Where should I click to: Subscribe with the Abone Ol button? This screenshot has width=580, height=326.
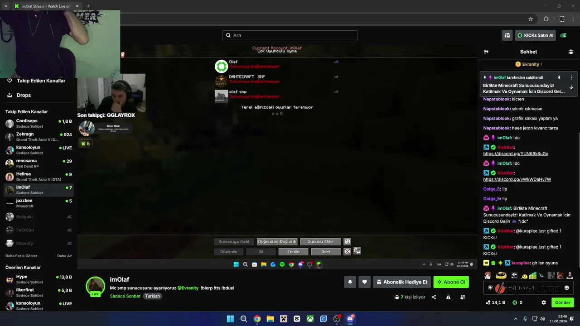pos(451,282)
